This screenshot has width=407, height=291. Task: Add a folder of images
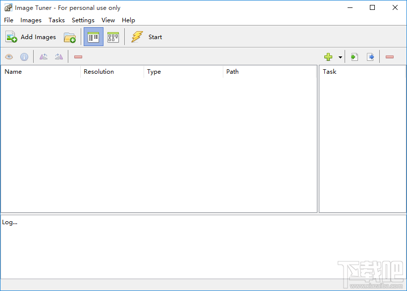pos(69,37)
